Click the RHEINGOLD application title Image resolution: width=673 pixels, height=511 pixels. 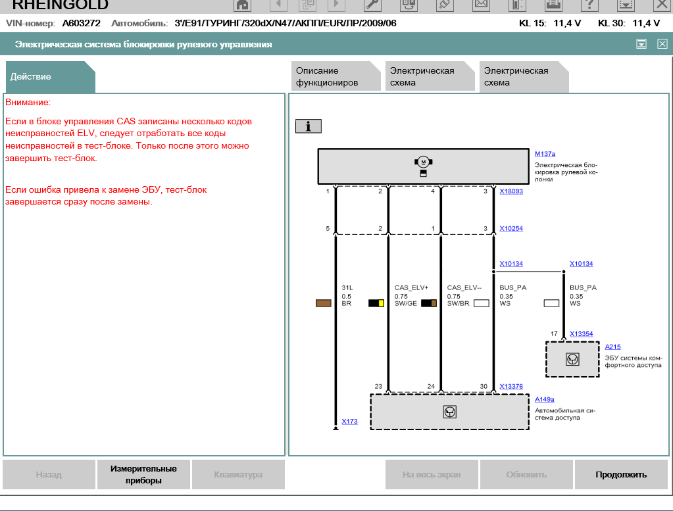60,5
